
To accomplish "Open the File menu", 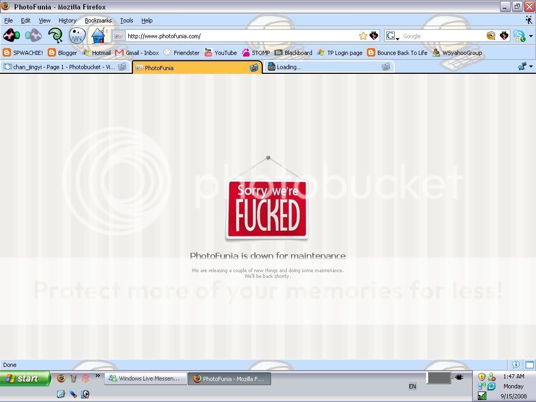I will (8, 20).
